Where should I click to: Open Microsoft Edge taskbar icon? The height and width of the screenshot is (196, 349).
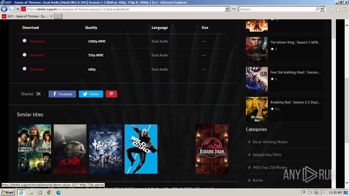[59, 192]
